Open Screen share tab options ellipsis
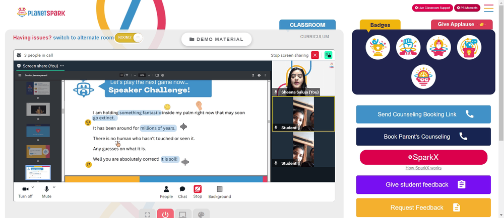This screenshot has height=218, width=504. point(61,66)
